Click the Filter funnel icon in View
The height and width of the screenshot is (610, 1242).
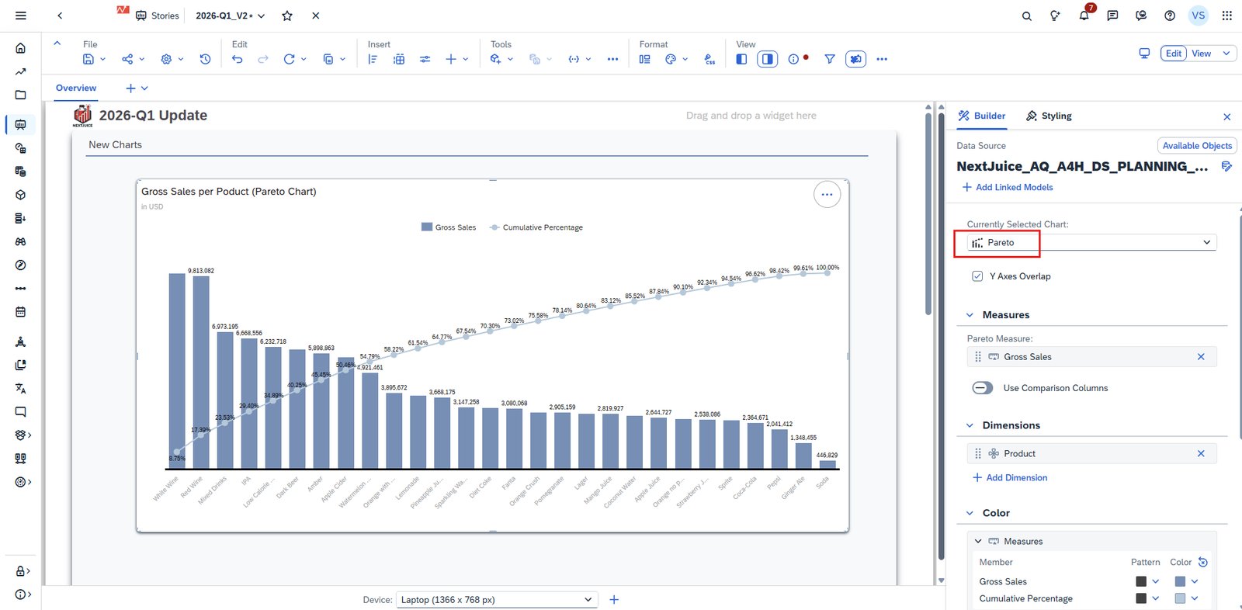pos(830,59)
